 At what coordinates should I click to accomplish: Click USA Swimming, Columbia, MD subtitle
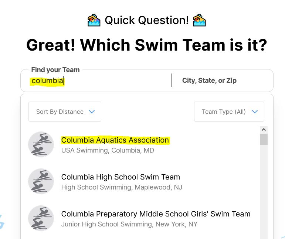pyautogui.click(x=108, y=150)
